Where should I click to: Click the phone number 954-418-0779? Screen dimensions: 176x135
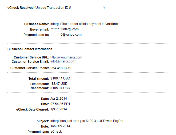[x=61, y=68]
